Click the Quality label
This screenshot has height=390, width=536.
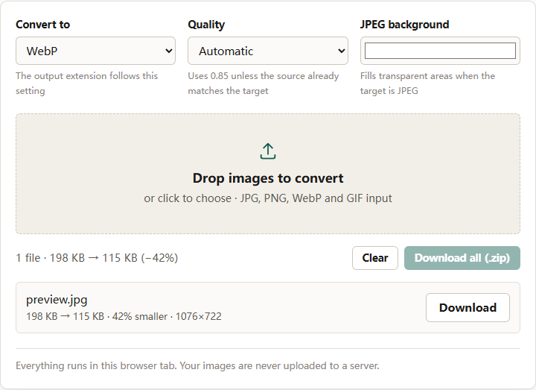point(206,25)
